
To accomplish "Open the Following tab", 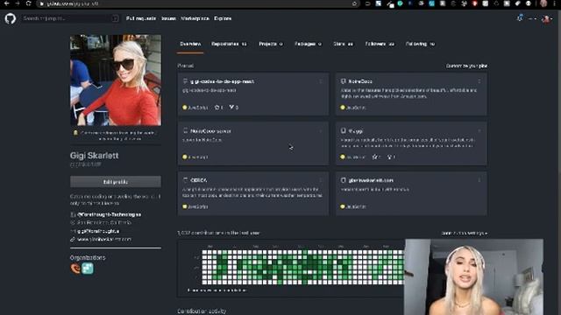I will (x=420, y=44).
